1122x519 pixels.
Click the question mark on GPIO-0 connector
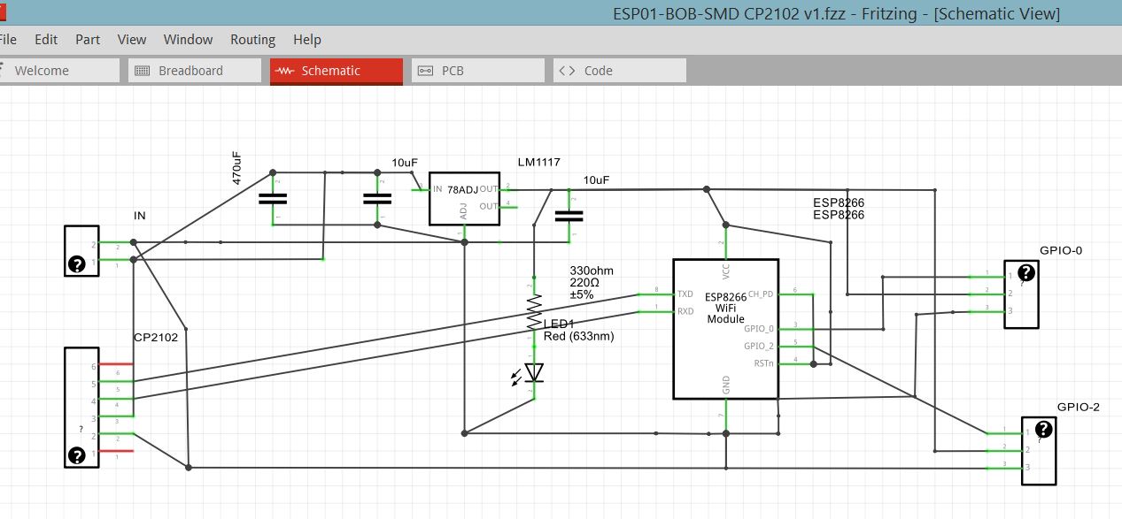[x=1025, y=272]
